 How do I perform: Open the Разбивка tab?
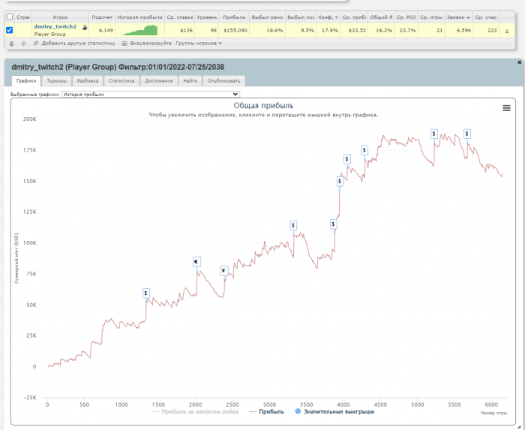coord(88,81)
